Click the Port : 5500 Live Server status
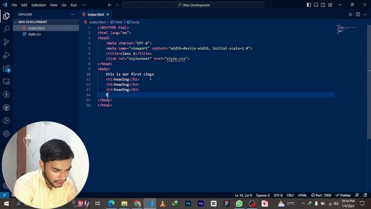Viewport: 371px width, 209px height. pos(321,195)
